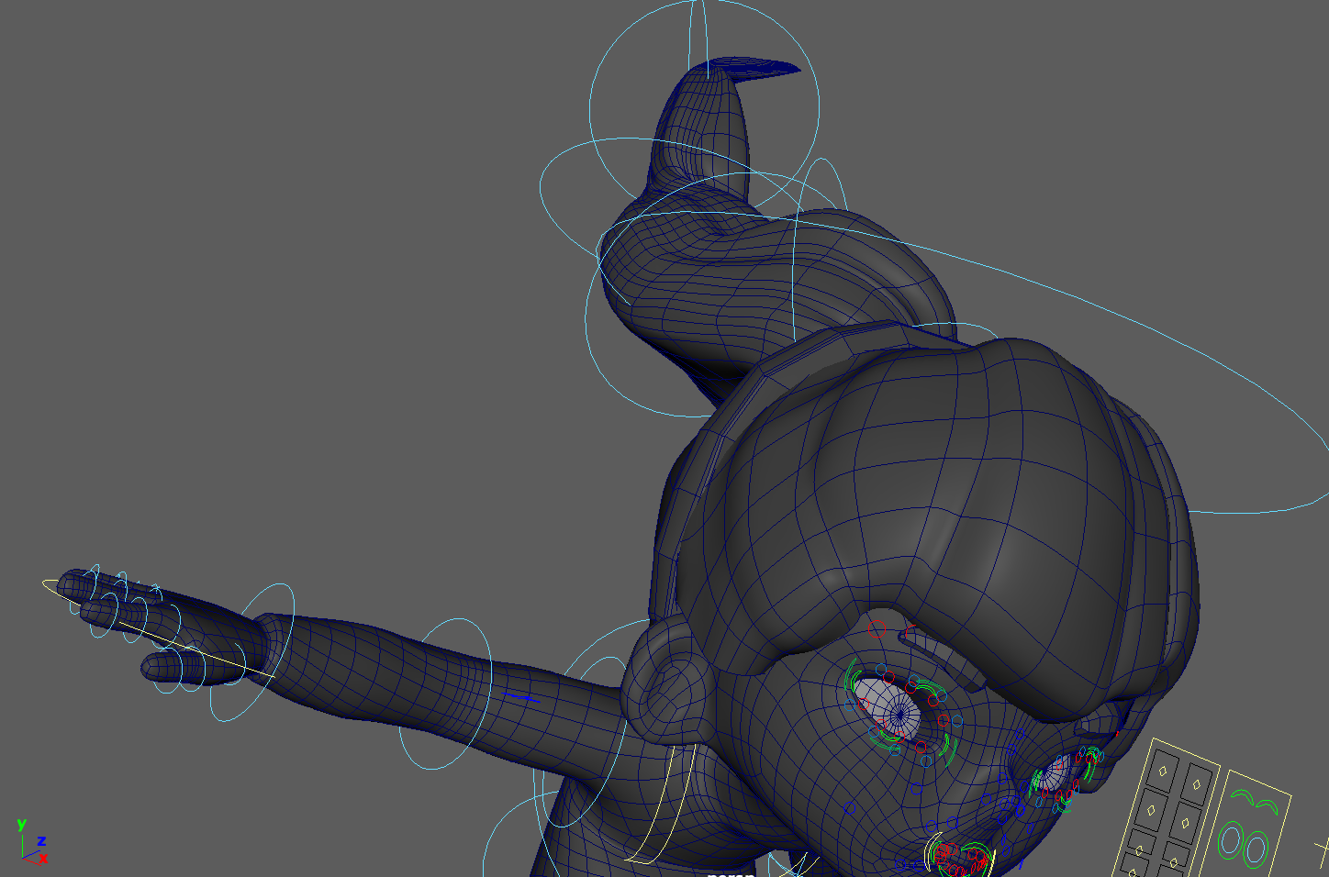Select the third-row right diamond handle in the face panel

tap(1174, 863)
